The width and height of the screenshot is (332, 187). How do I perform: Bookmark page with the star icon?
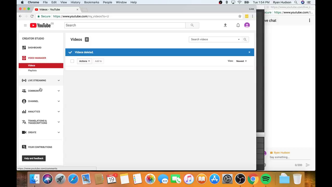coord(240,16)
